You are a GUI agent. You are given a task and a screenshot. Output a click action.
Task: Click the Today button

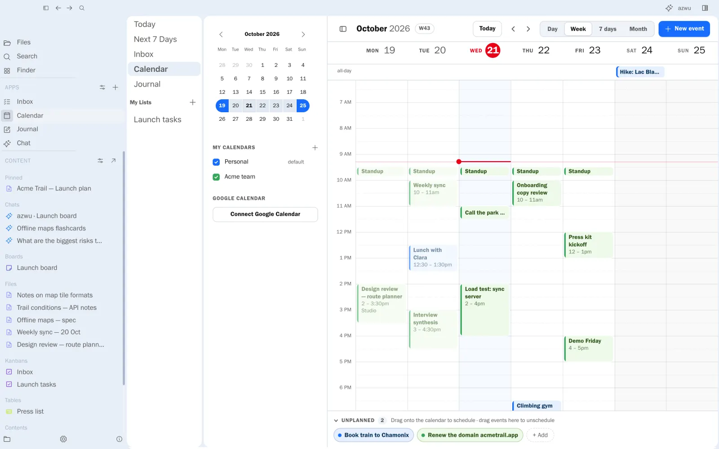coord(487,29)
